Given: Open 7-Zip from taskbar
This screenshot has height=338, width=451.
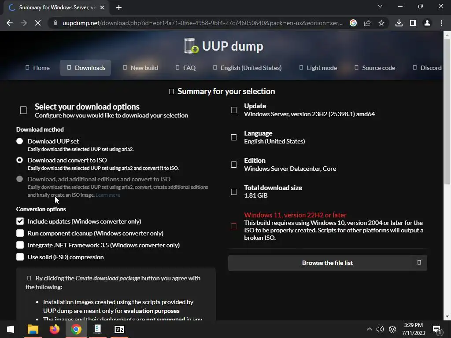Looking at the screenshot, I should tap(119, 329).
